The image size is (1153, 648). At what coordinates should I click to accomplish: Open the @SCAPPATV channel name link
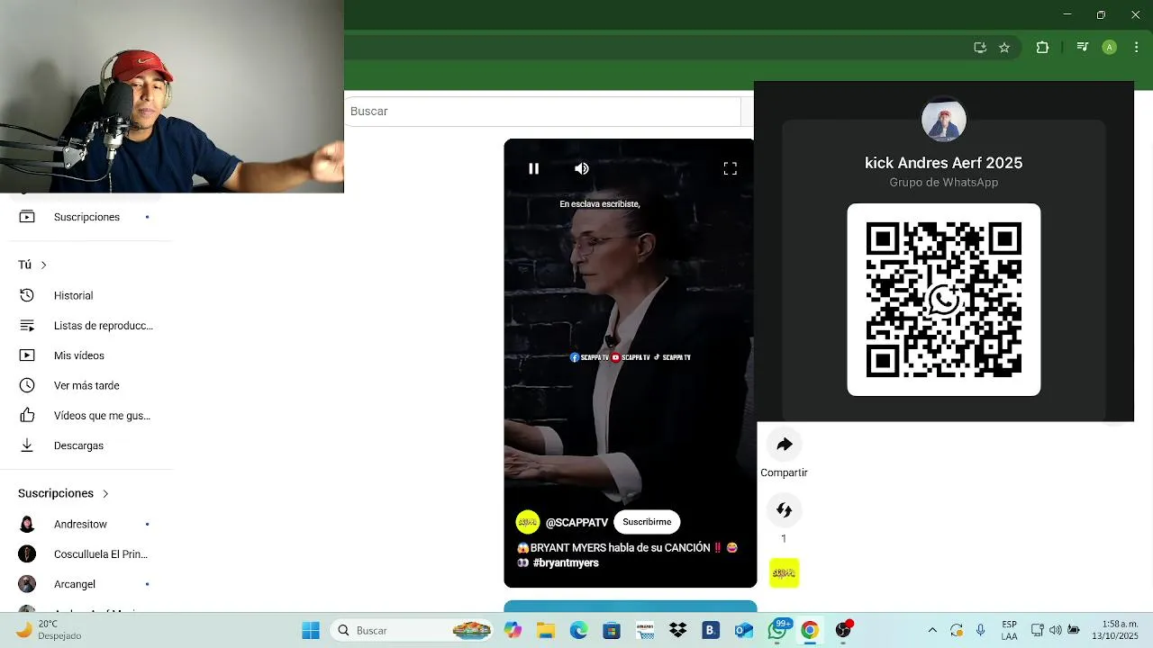click(x=576, y=523)
